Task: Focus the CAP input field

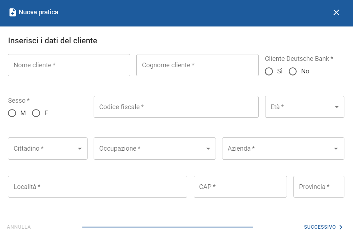Action: 240,187
